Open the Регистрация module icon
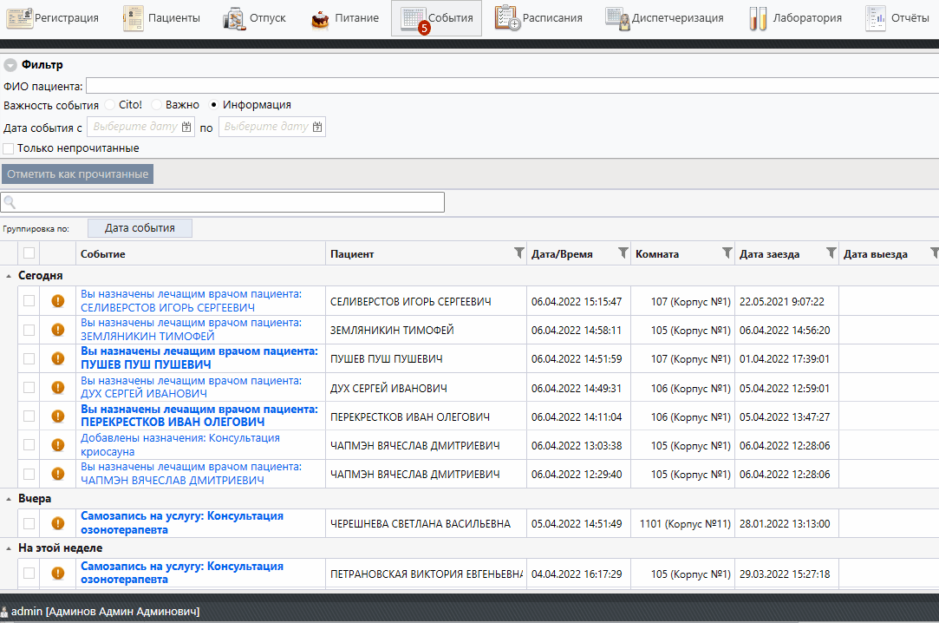Screen dimensions: 939x623 click(x=19, y=18)
